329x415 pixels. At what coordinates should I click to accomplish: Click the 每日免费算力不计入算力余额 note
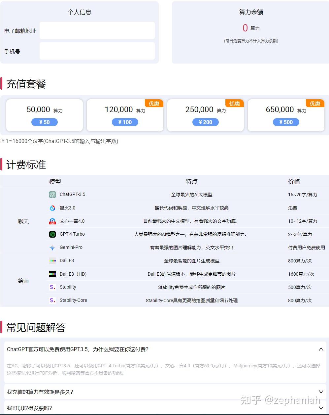coord(251,41)
